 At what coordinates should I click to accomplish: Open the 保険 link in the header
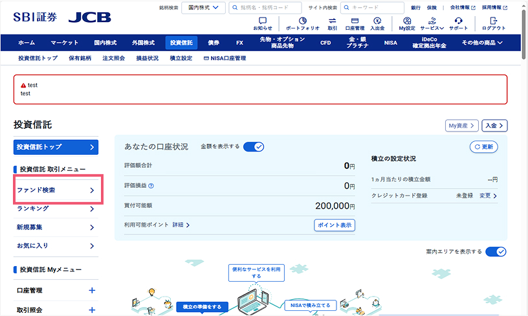[x=432, y=7]
